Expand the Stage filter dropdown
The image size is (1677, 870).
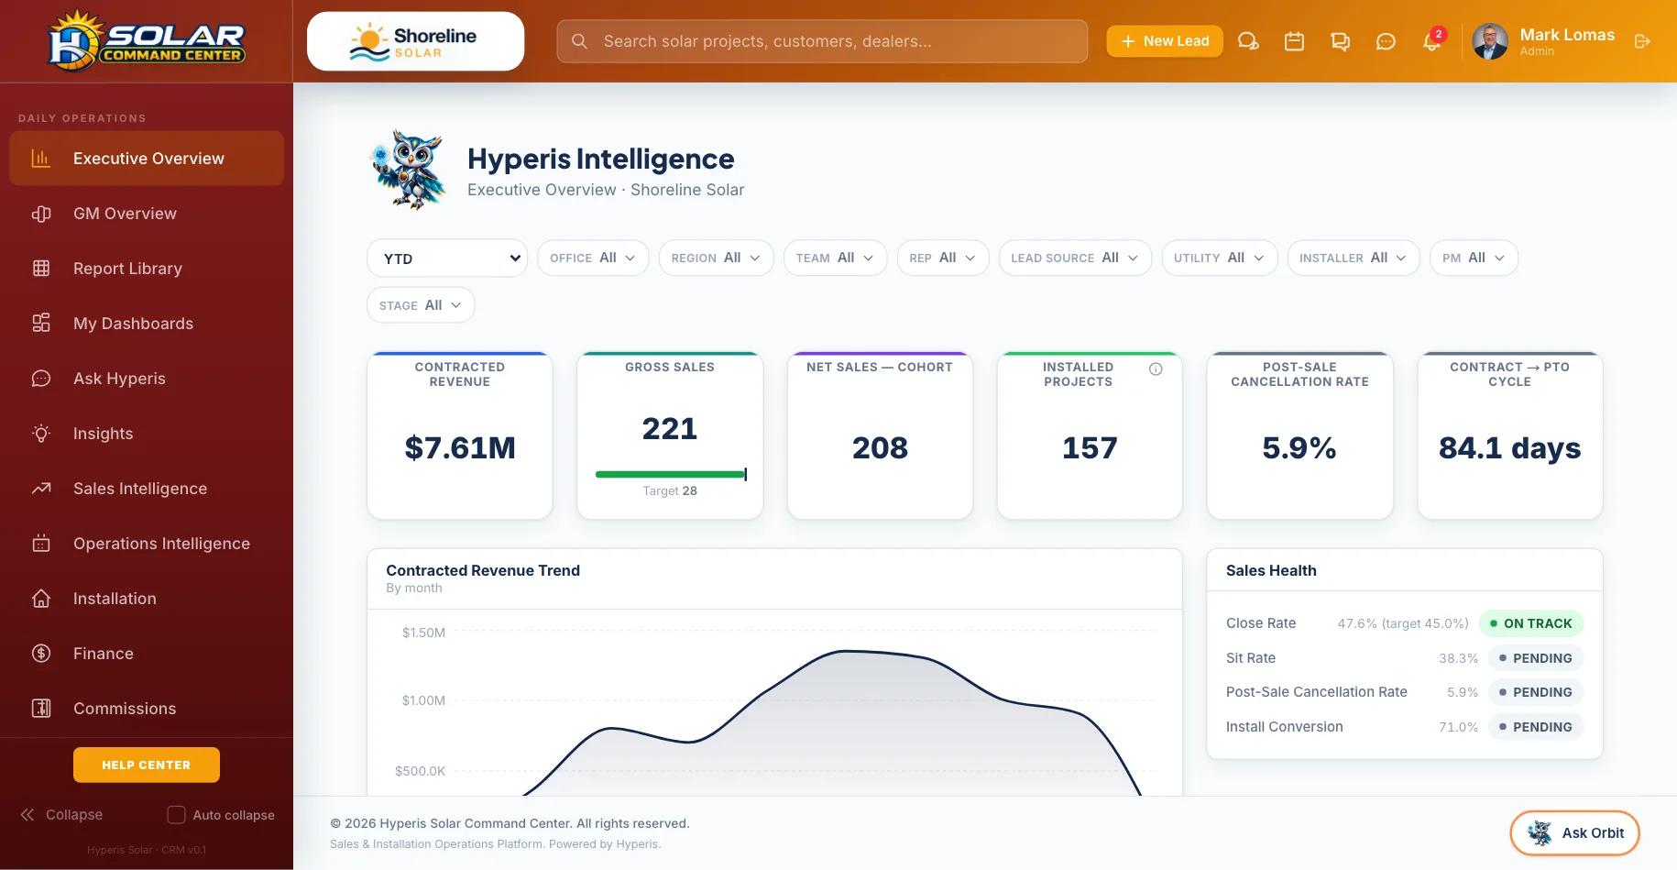pos(421,305)
